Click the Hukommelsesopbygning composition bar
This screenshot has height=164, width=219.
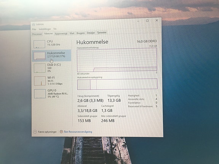tap(117, 84)
